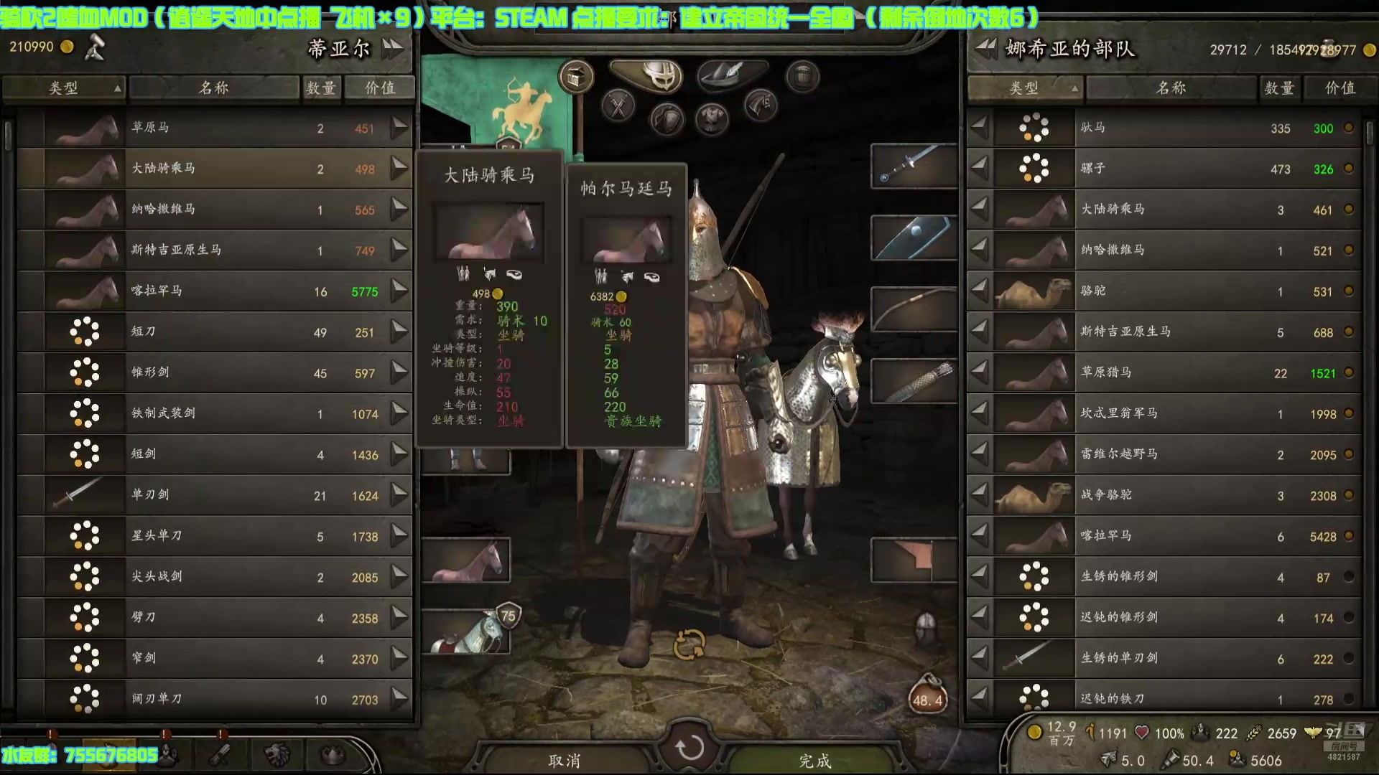The height and width of the screenshot is (775, 1379).
Task: Switch to the battle helmet equipment set
Action: 647,75
